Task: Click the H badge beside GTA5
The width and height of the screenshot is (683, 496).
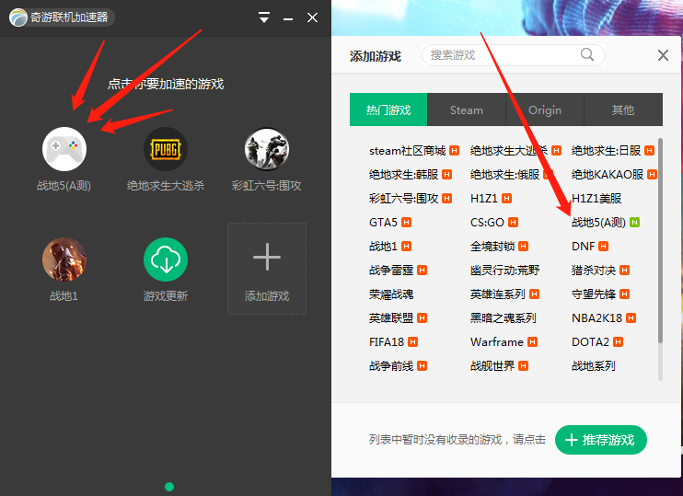Action: [407, 223]
